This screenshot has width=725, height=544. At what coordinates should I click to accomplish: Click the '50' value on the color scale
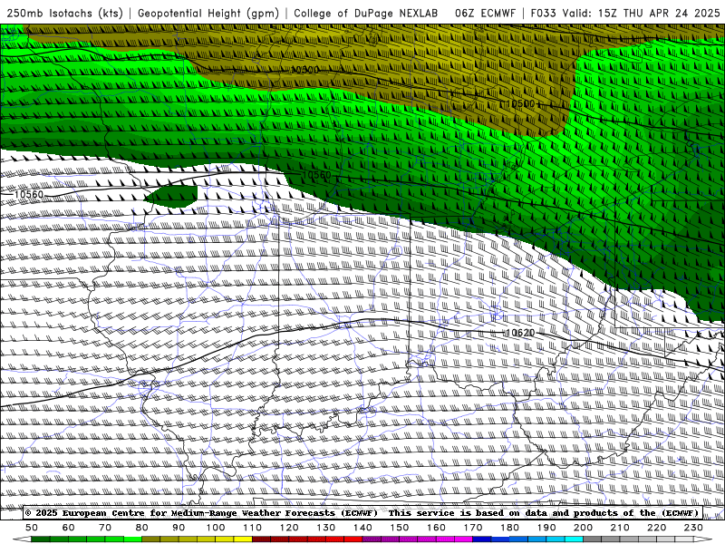32,528
